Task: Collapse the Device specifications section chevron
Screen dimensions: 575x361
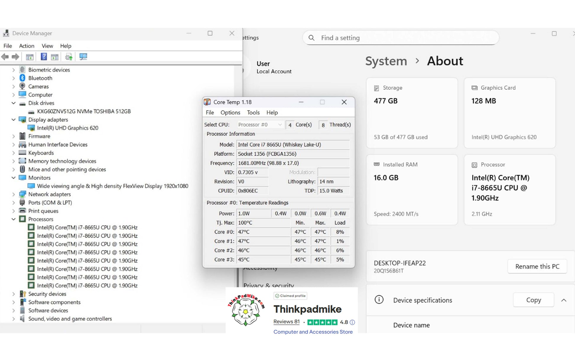Action: click(563, 300)
